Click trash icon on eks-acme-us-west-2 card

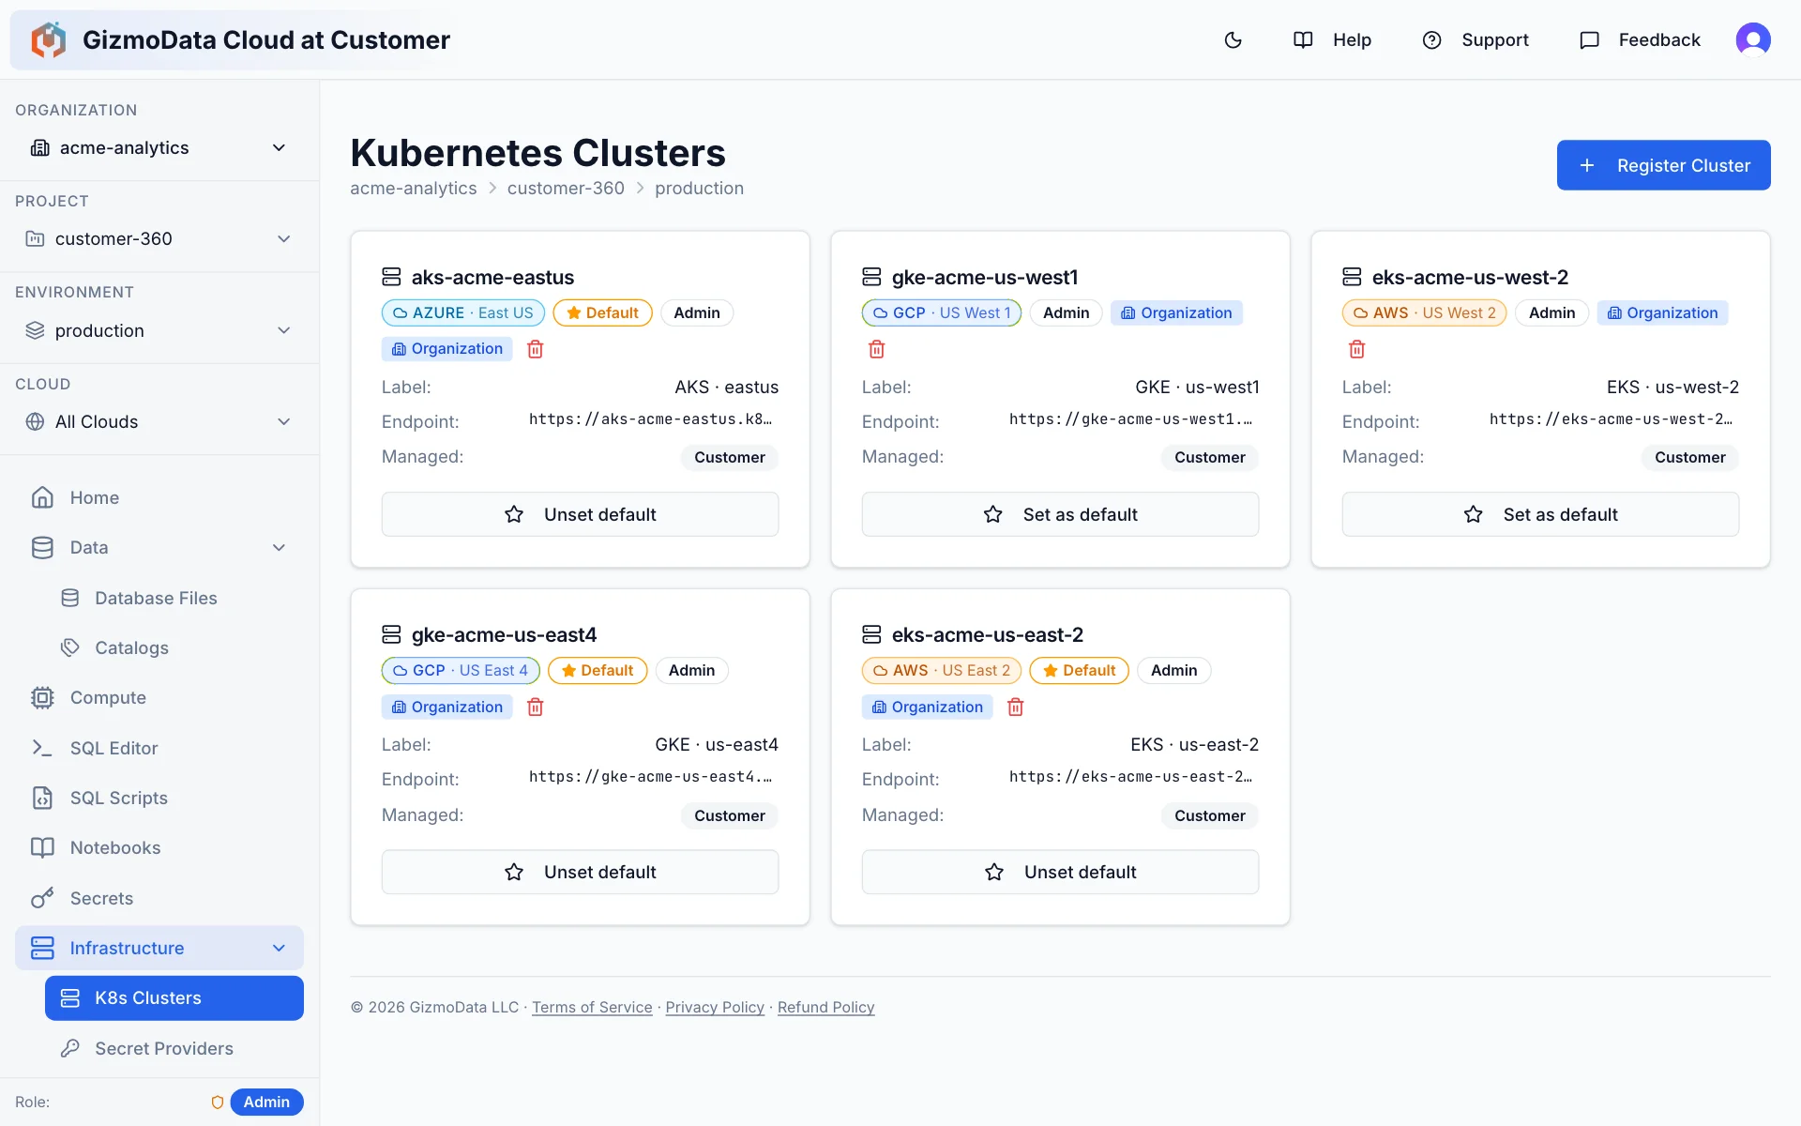pos(1357,349)
